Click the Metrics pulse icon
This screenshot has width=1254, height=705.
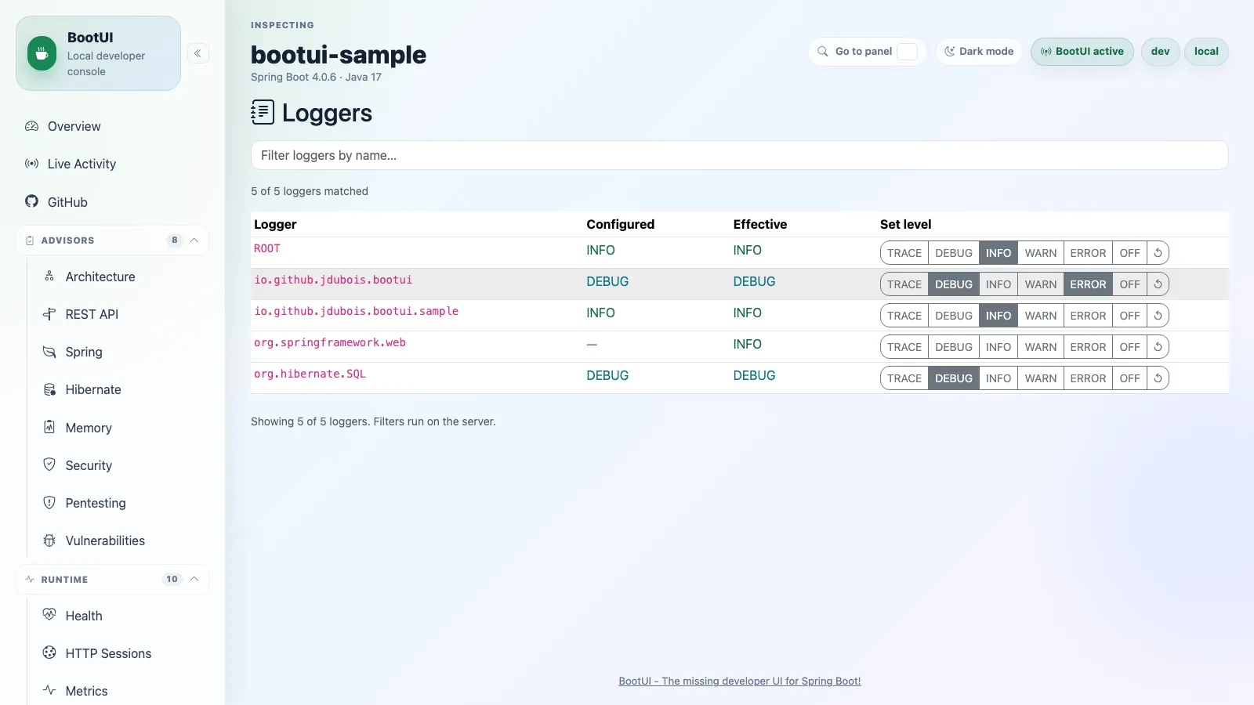[49, 690]
